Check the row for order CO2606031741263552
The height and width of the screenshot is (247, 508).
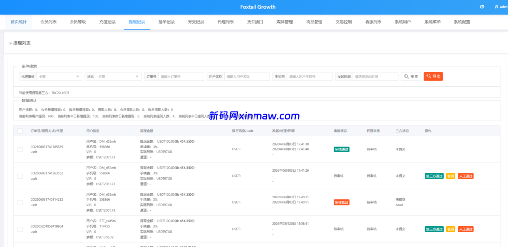coord(20,176)
